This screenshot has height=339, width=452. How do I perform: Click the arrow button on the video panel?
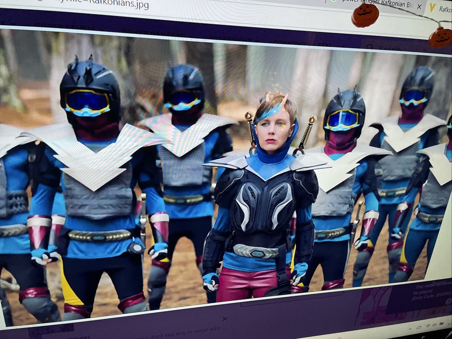(448, 301)
